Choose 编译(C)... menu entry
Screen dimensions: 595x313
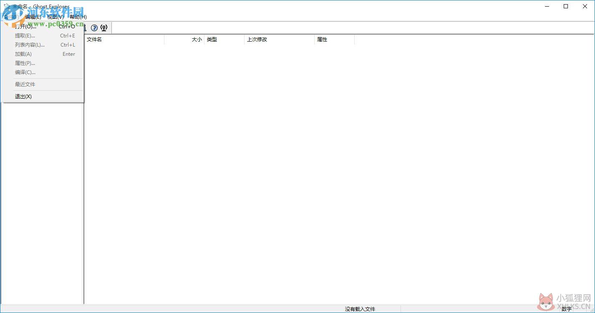point(43,72)
